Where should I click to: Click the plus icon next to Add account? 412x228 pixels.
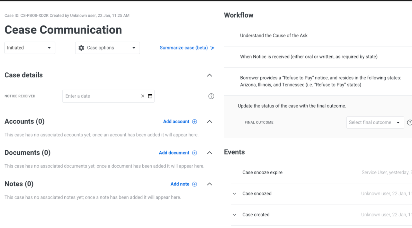point(195,121)
